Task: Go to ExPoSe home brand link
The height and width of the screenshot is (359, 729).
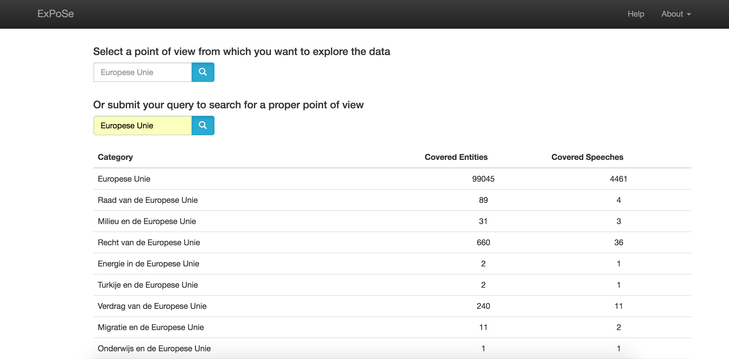Action: [x=56, y=14]
